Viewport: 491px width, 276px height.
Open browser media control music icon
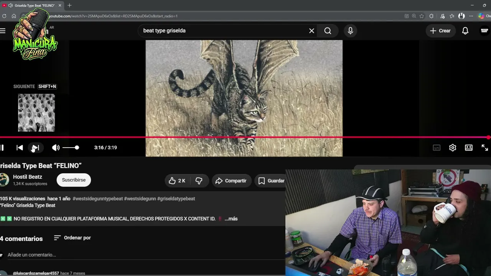pyautogui.click(x=443, y=16)
